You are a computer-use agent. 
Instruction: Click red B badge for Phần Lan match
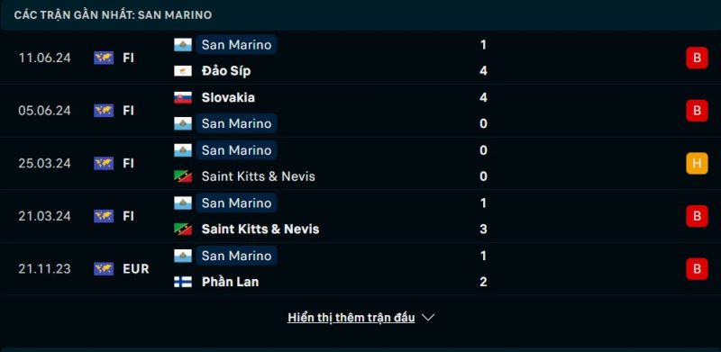697,269
